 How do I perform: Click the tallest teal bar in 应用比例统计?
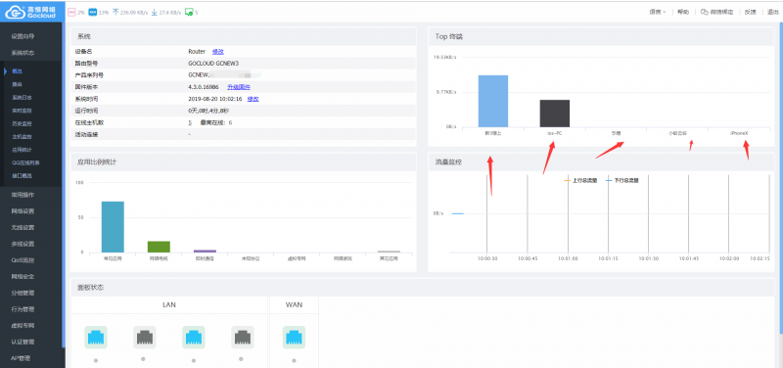click(113, 227)
